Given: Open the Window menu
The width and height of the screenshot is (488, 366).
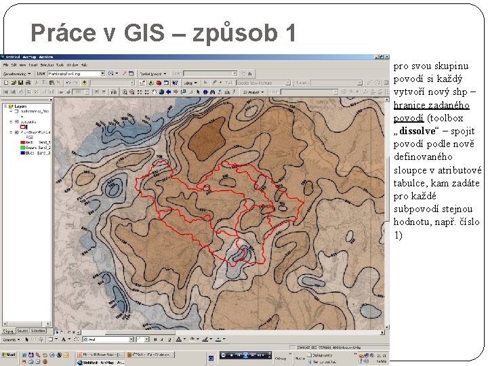Looking at the screenshot, I should click(73, 65).
